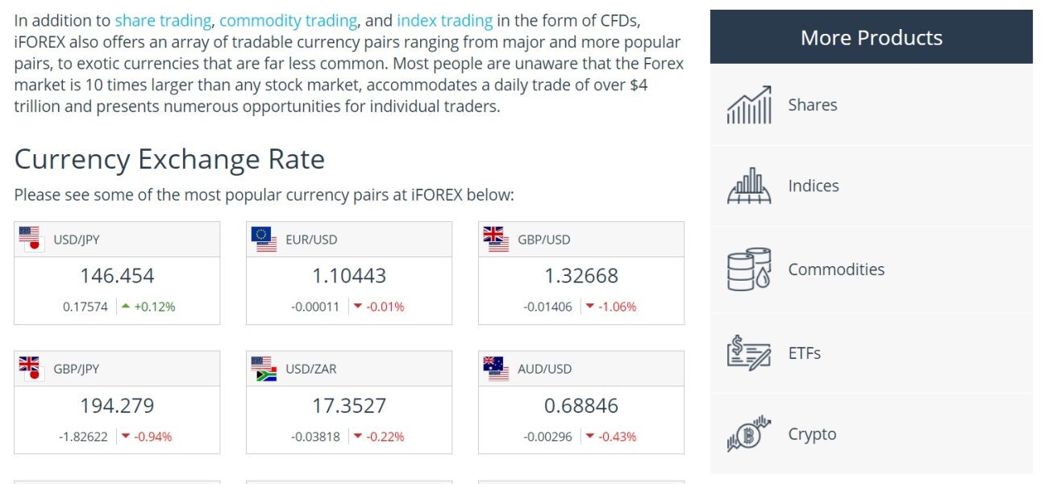Click the Crypto bitcoin icon
Screen dimensions: 1057x484
749,434
